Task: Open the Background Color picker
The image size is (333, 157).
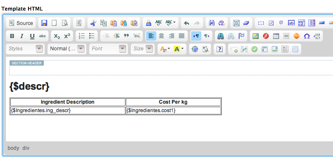Action: tap(178, 49)
